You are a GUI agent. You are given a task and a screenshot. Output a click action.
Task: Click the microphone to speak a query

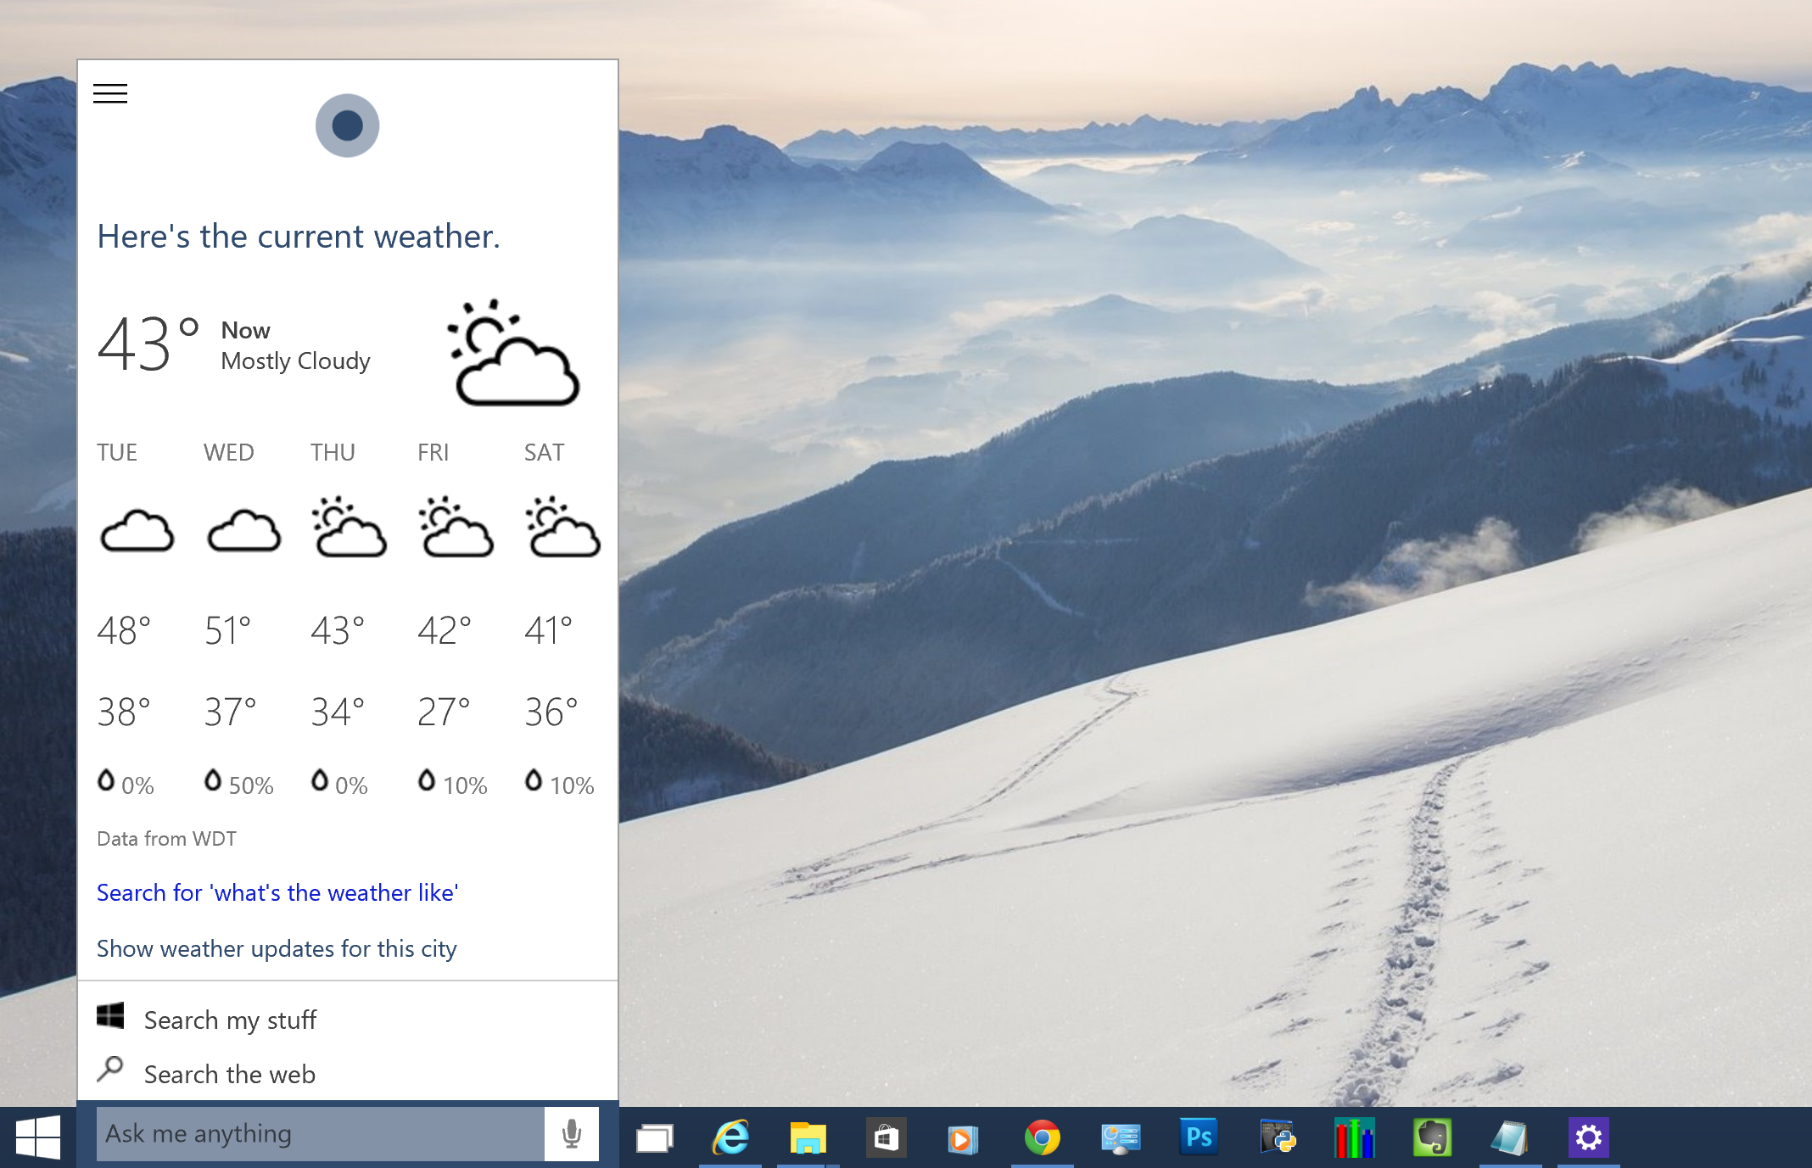coord(571,1133)
